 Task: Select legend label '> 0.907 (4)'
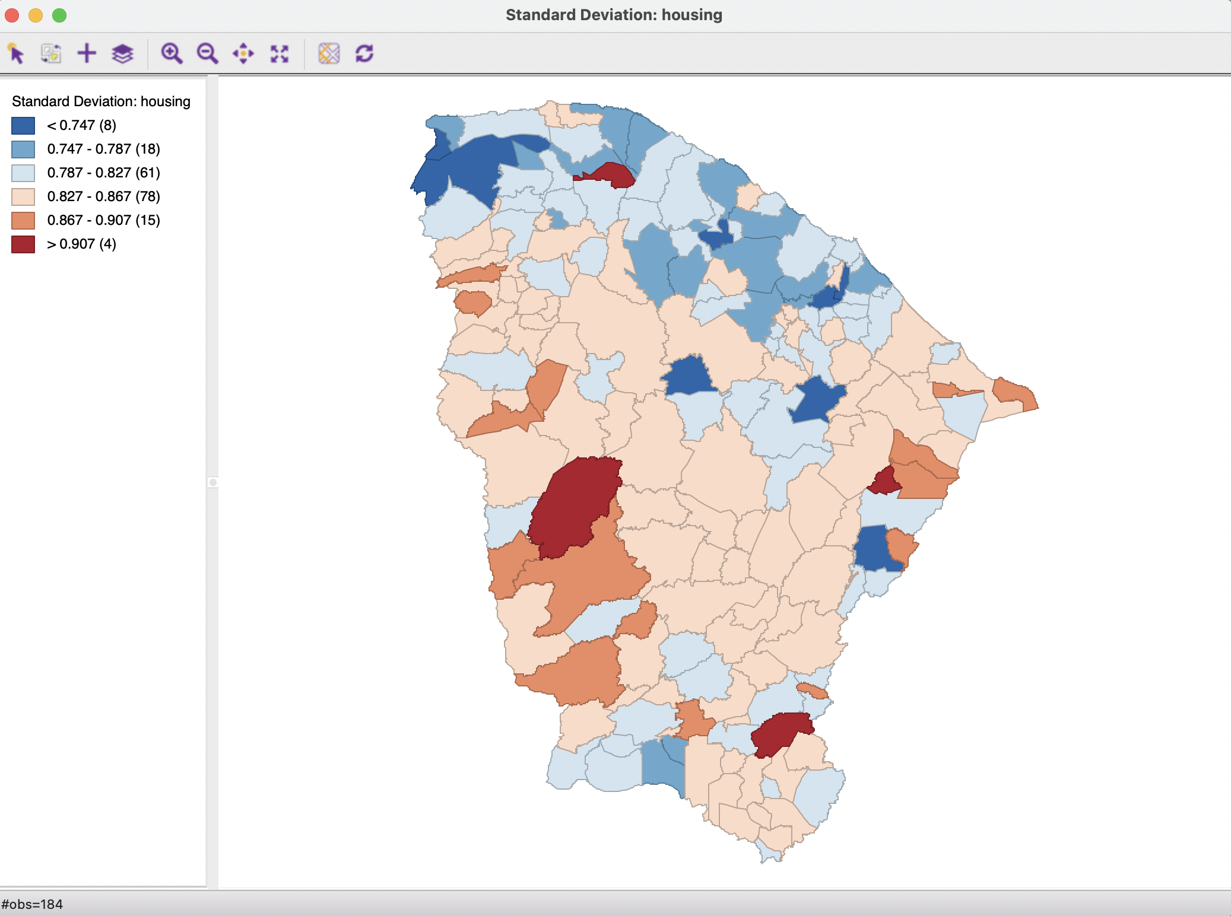point(82,244)
